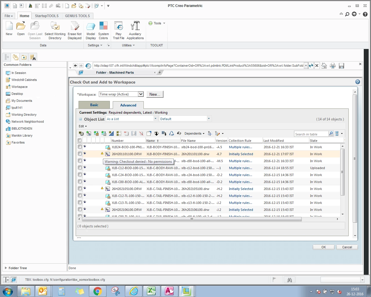371x297 pixels.
Task: Switch to the StartupTOOLS ribbon tab
Action: point(47,16)
